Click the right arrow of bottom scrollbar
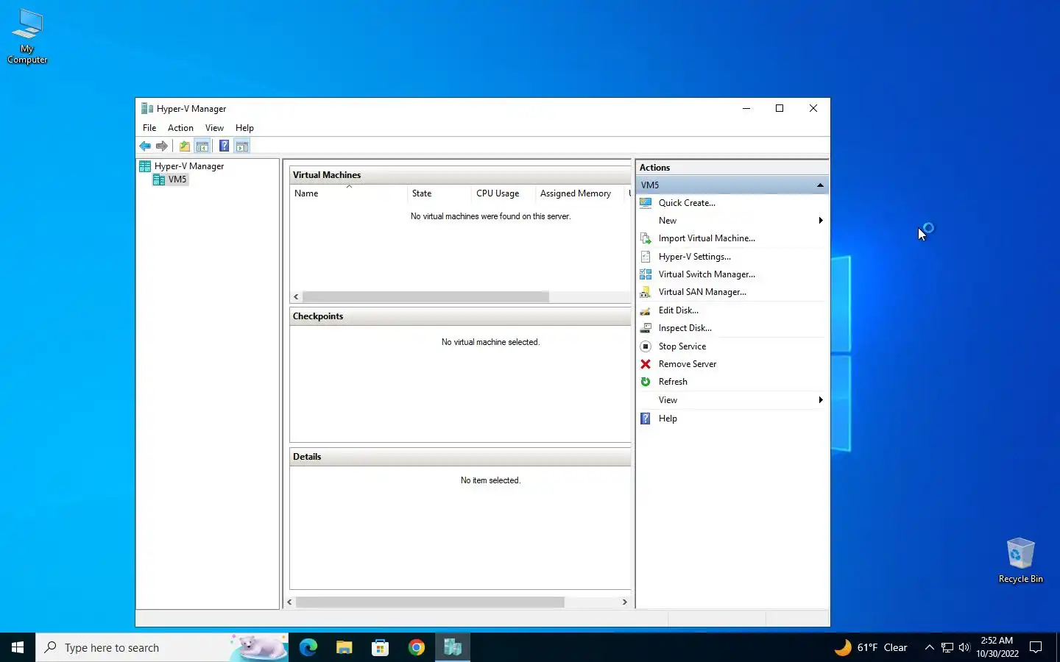 (625, 602)
